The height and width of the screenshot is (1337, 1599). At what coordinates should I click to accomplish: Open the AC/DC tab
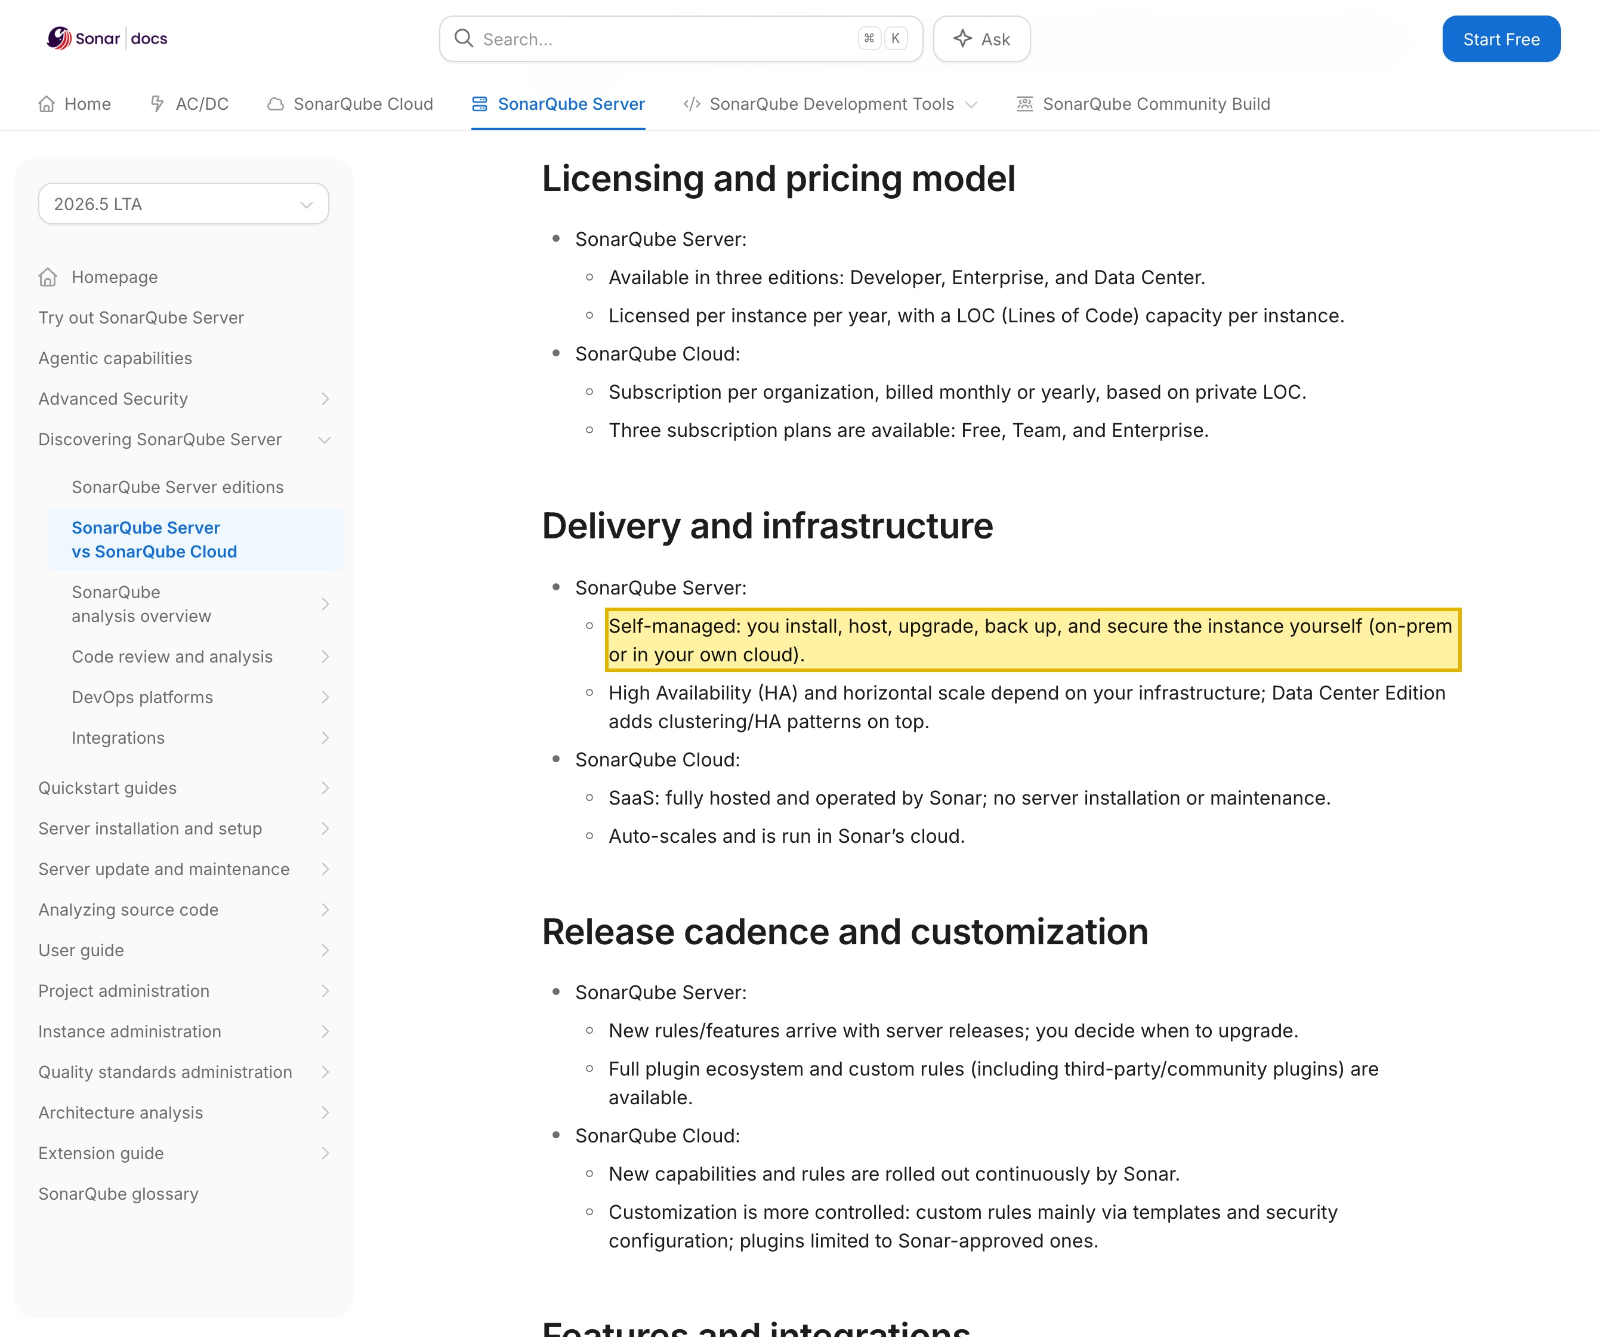pos(189,104)
